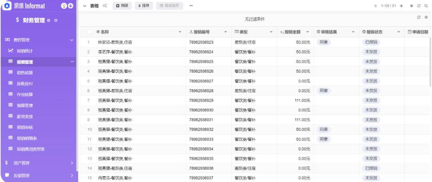Viewport: 432px width, 182px height.
Task: Click the 报销统计 chart icon
Action: [11, 51]
